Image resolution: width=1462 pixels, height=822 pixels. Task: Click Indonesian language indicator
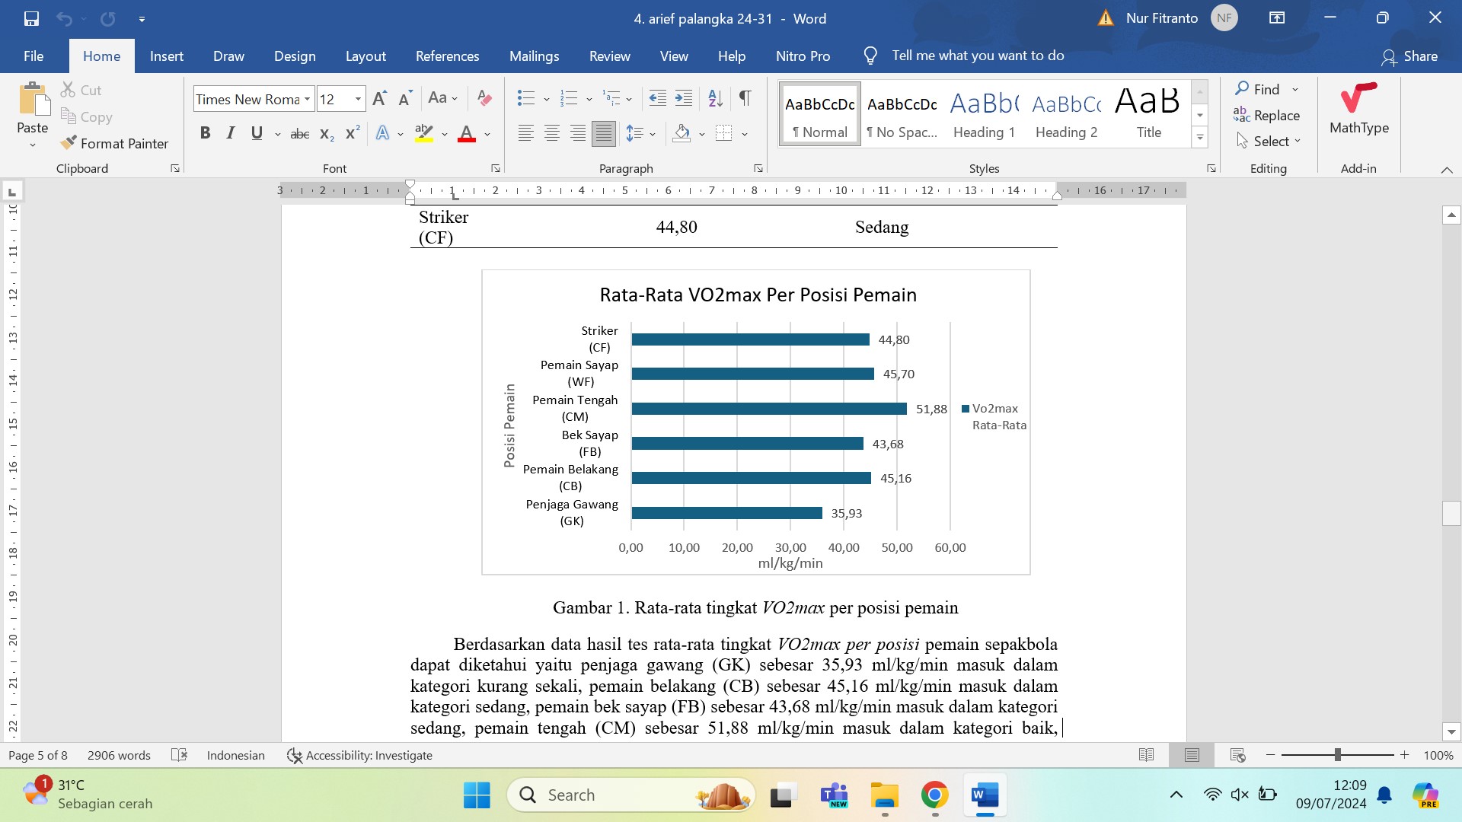click(236, 755)
